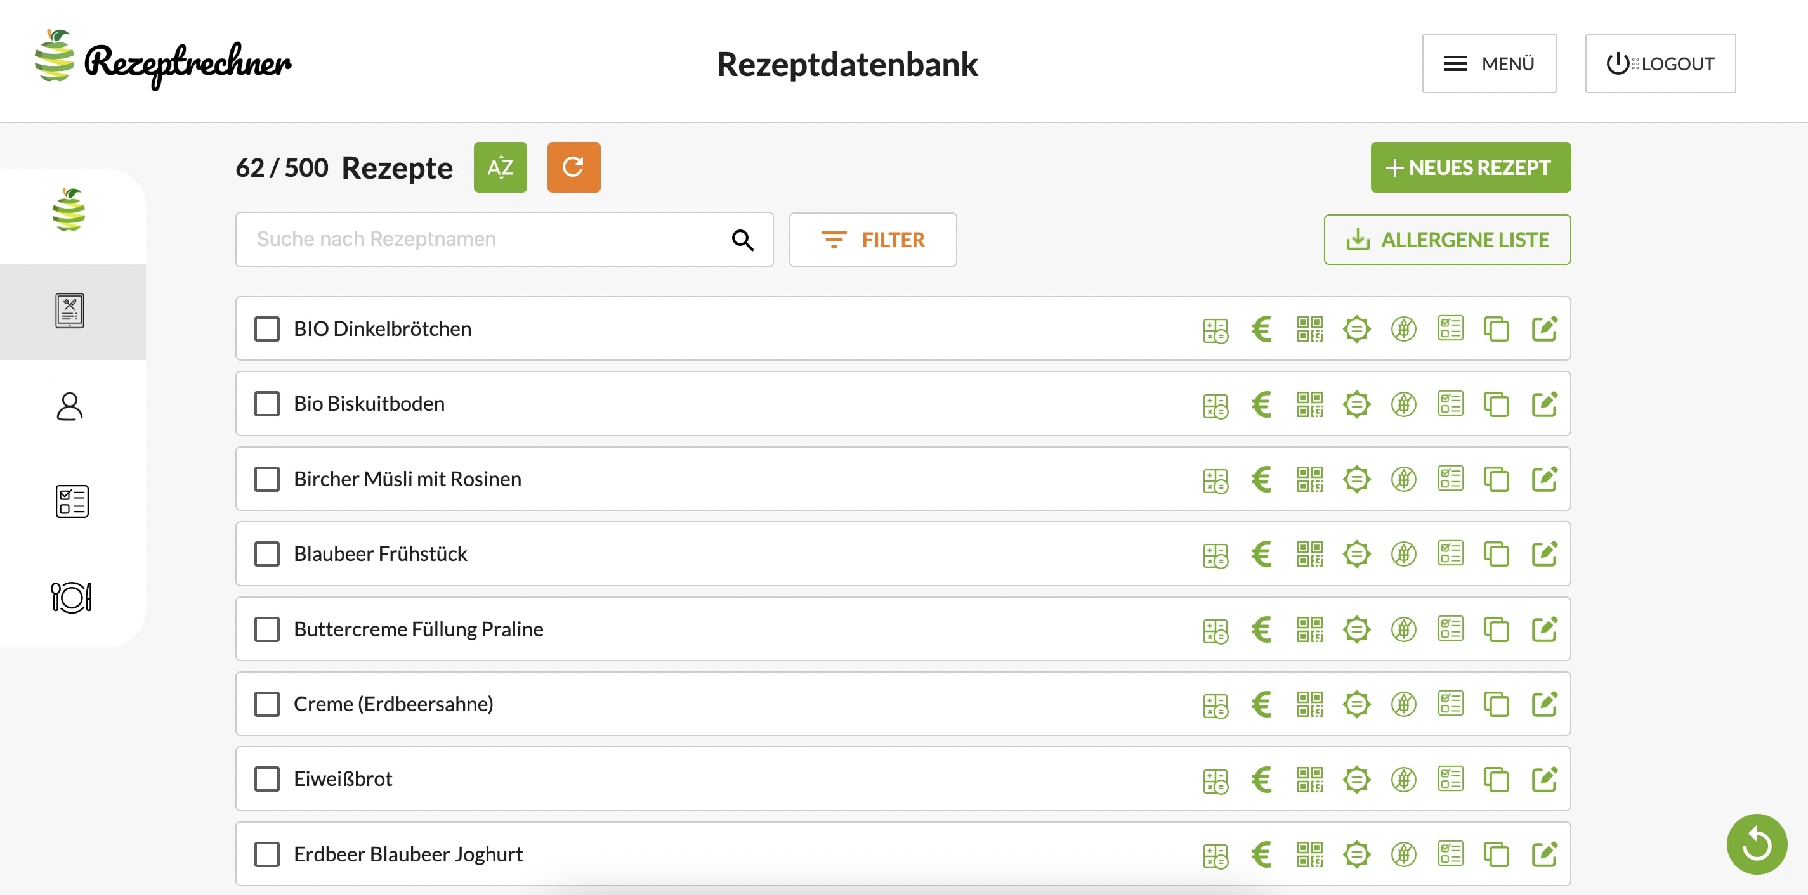
Task: Click gluten-free allergen icon for Blaubeer Frühstück
Action: tap(1403, 554)
